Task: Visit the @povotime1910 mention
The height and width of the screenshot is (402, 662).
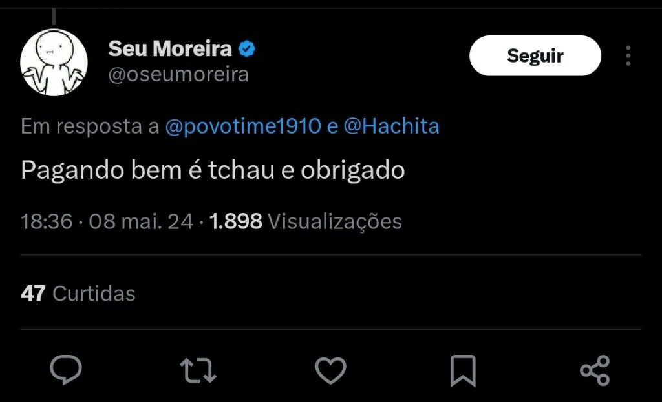Action: (243, 126)
